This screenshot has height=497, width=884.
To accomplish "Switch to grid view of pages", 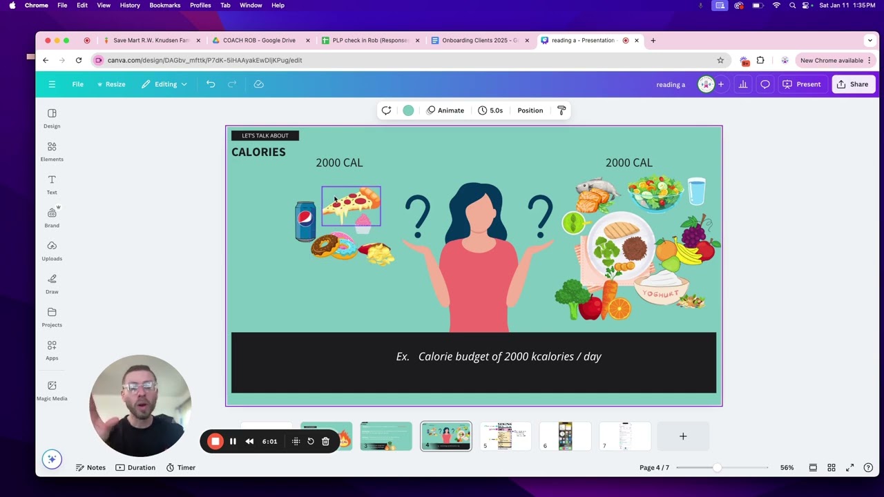I will (x=832, y=467).
